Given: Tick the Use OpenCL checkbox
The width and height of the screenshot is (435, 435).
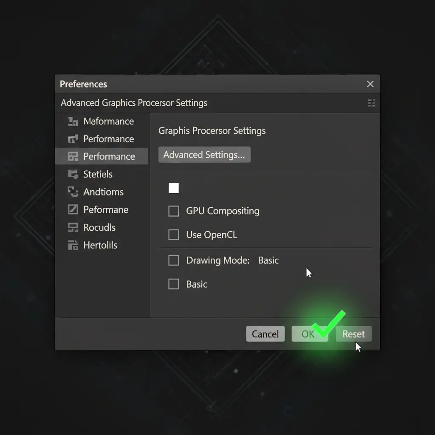Looking at the screenshot, I should [174, 235].
